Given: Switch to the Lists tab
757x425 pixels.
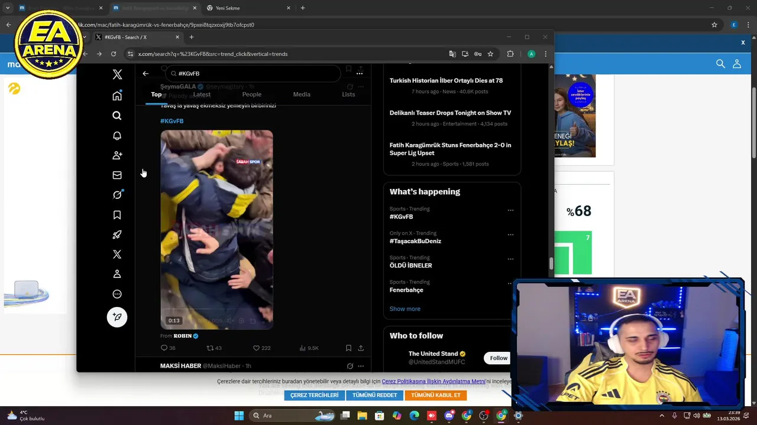Looking at the screenshot, I should (x=348, y=94).
